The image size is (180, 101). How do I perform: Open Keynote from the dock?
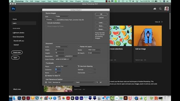point(86,98)
